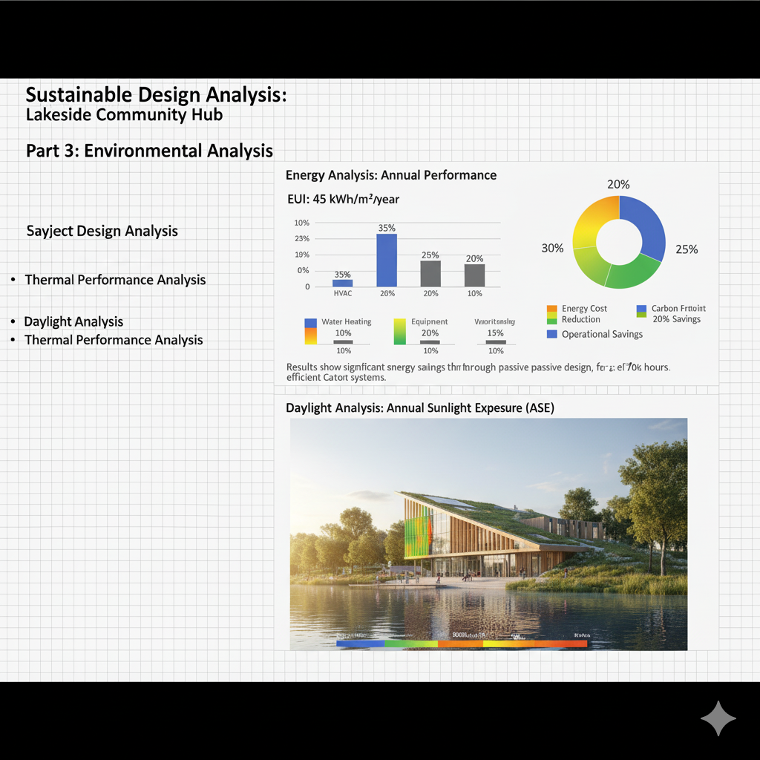Click the color scale bar under rendering
This screenshot has width=760, height=760.
(x=462, y=643)
